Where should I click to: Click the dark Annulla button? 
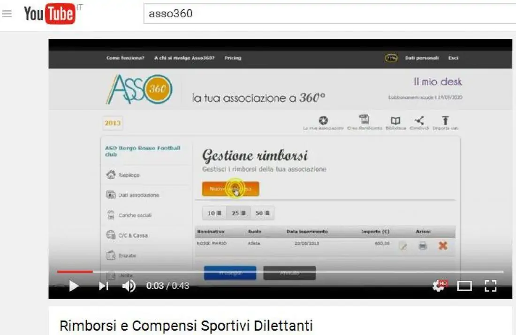click(289, 273)
